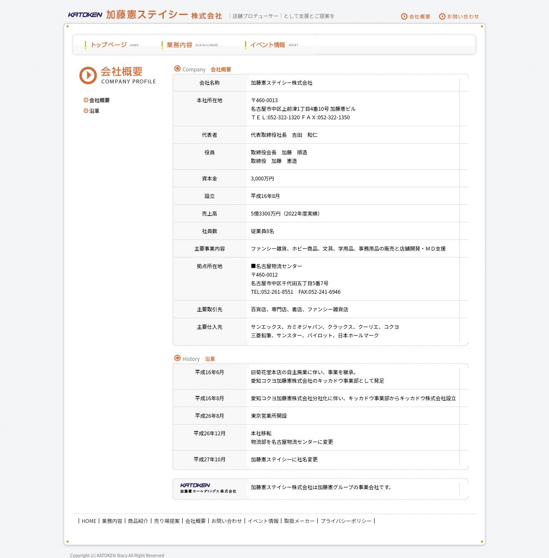Click the 主要事業内容 row label
Image resolution: width=549 pixels, height=558 pixels.
[210, 249]
